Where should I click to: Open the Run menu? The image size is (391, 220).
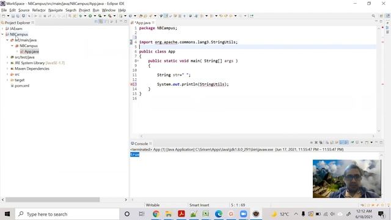pos(96,10)
